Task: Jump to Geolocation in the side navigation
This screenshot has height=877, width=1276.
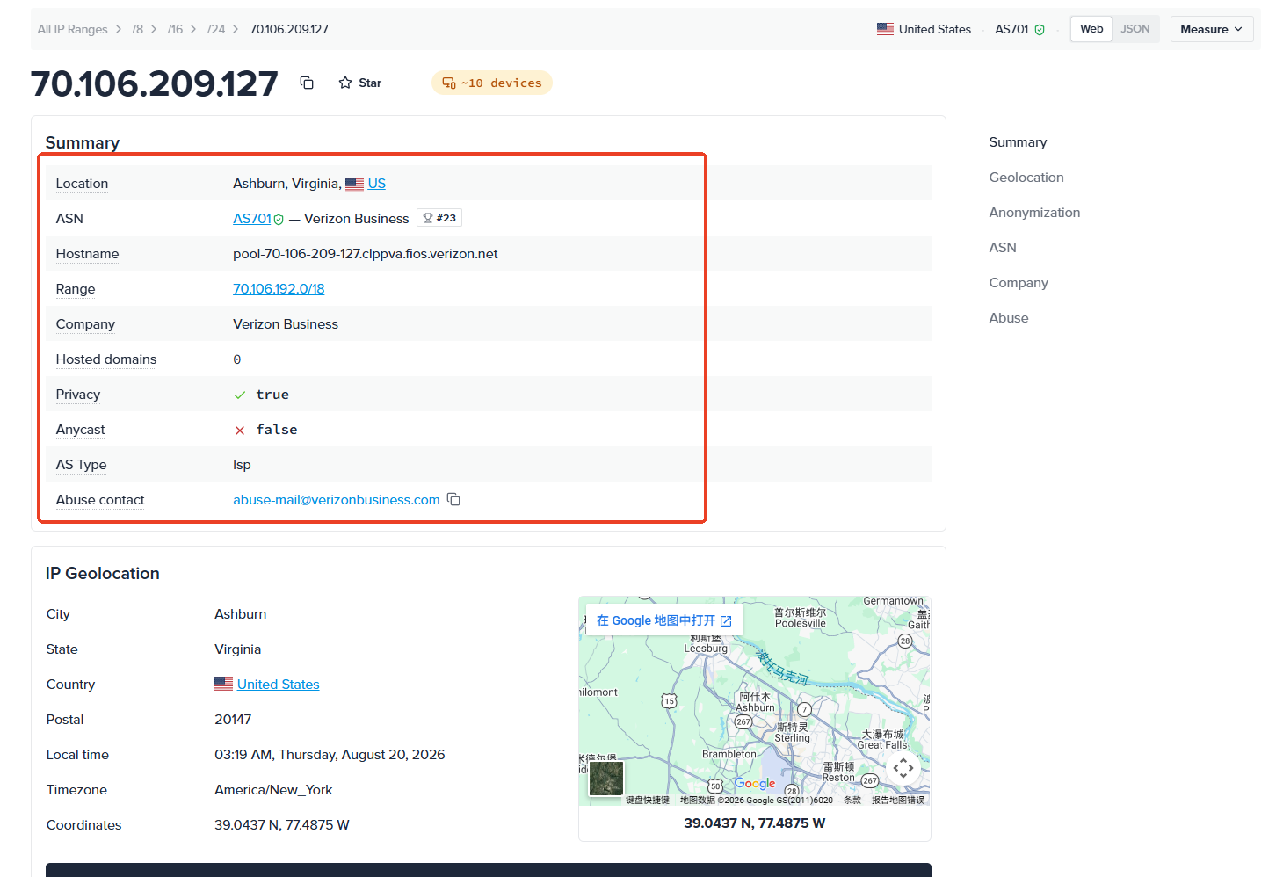Action: [1026, 178]
